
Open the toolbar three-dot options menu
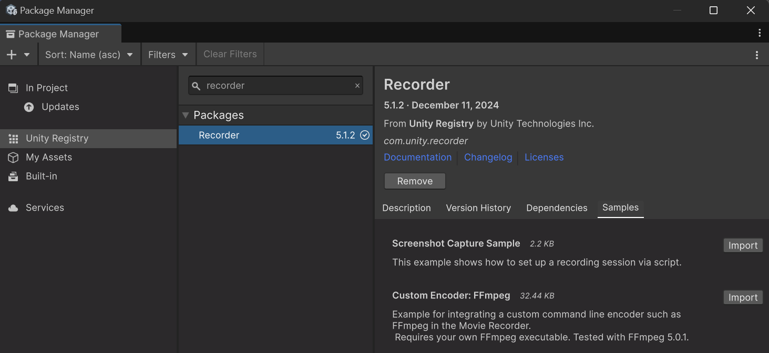click(757, 55)
